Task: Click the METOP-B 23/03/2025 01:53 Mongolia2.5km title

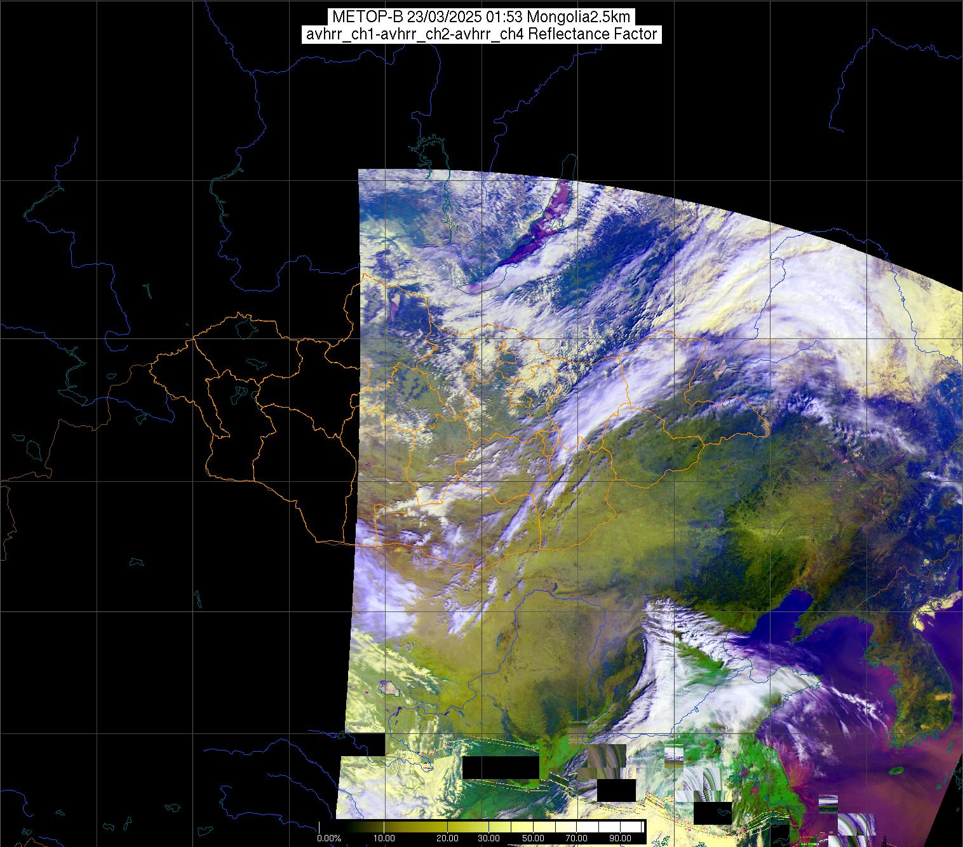Action: click(481, 17)
